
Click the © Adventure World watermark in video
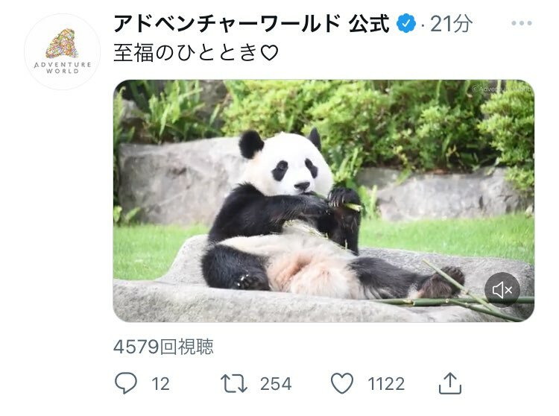coord(502,89)
